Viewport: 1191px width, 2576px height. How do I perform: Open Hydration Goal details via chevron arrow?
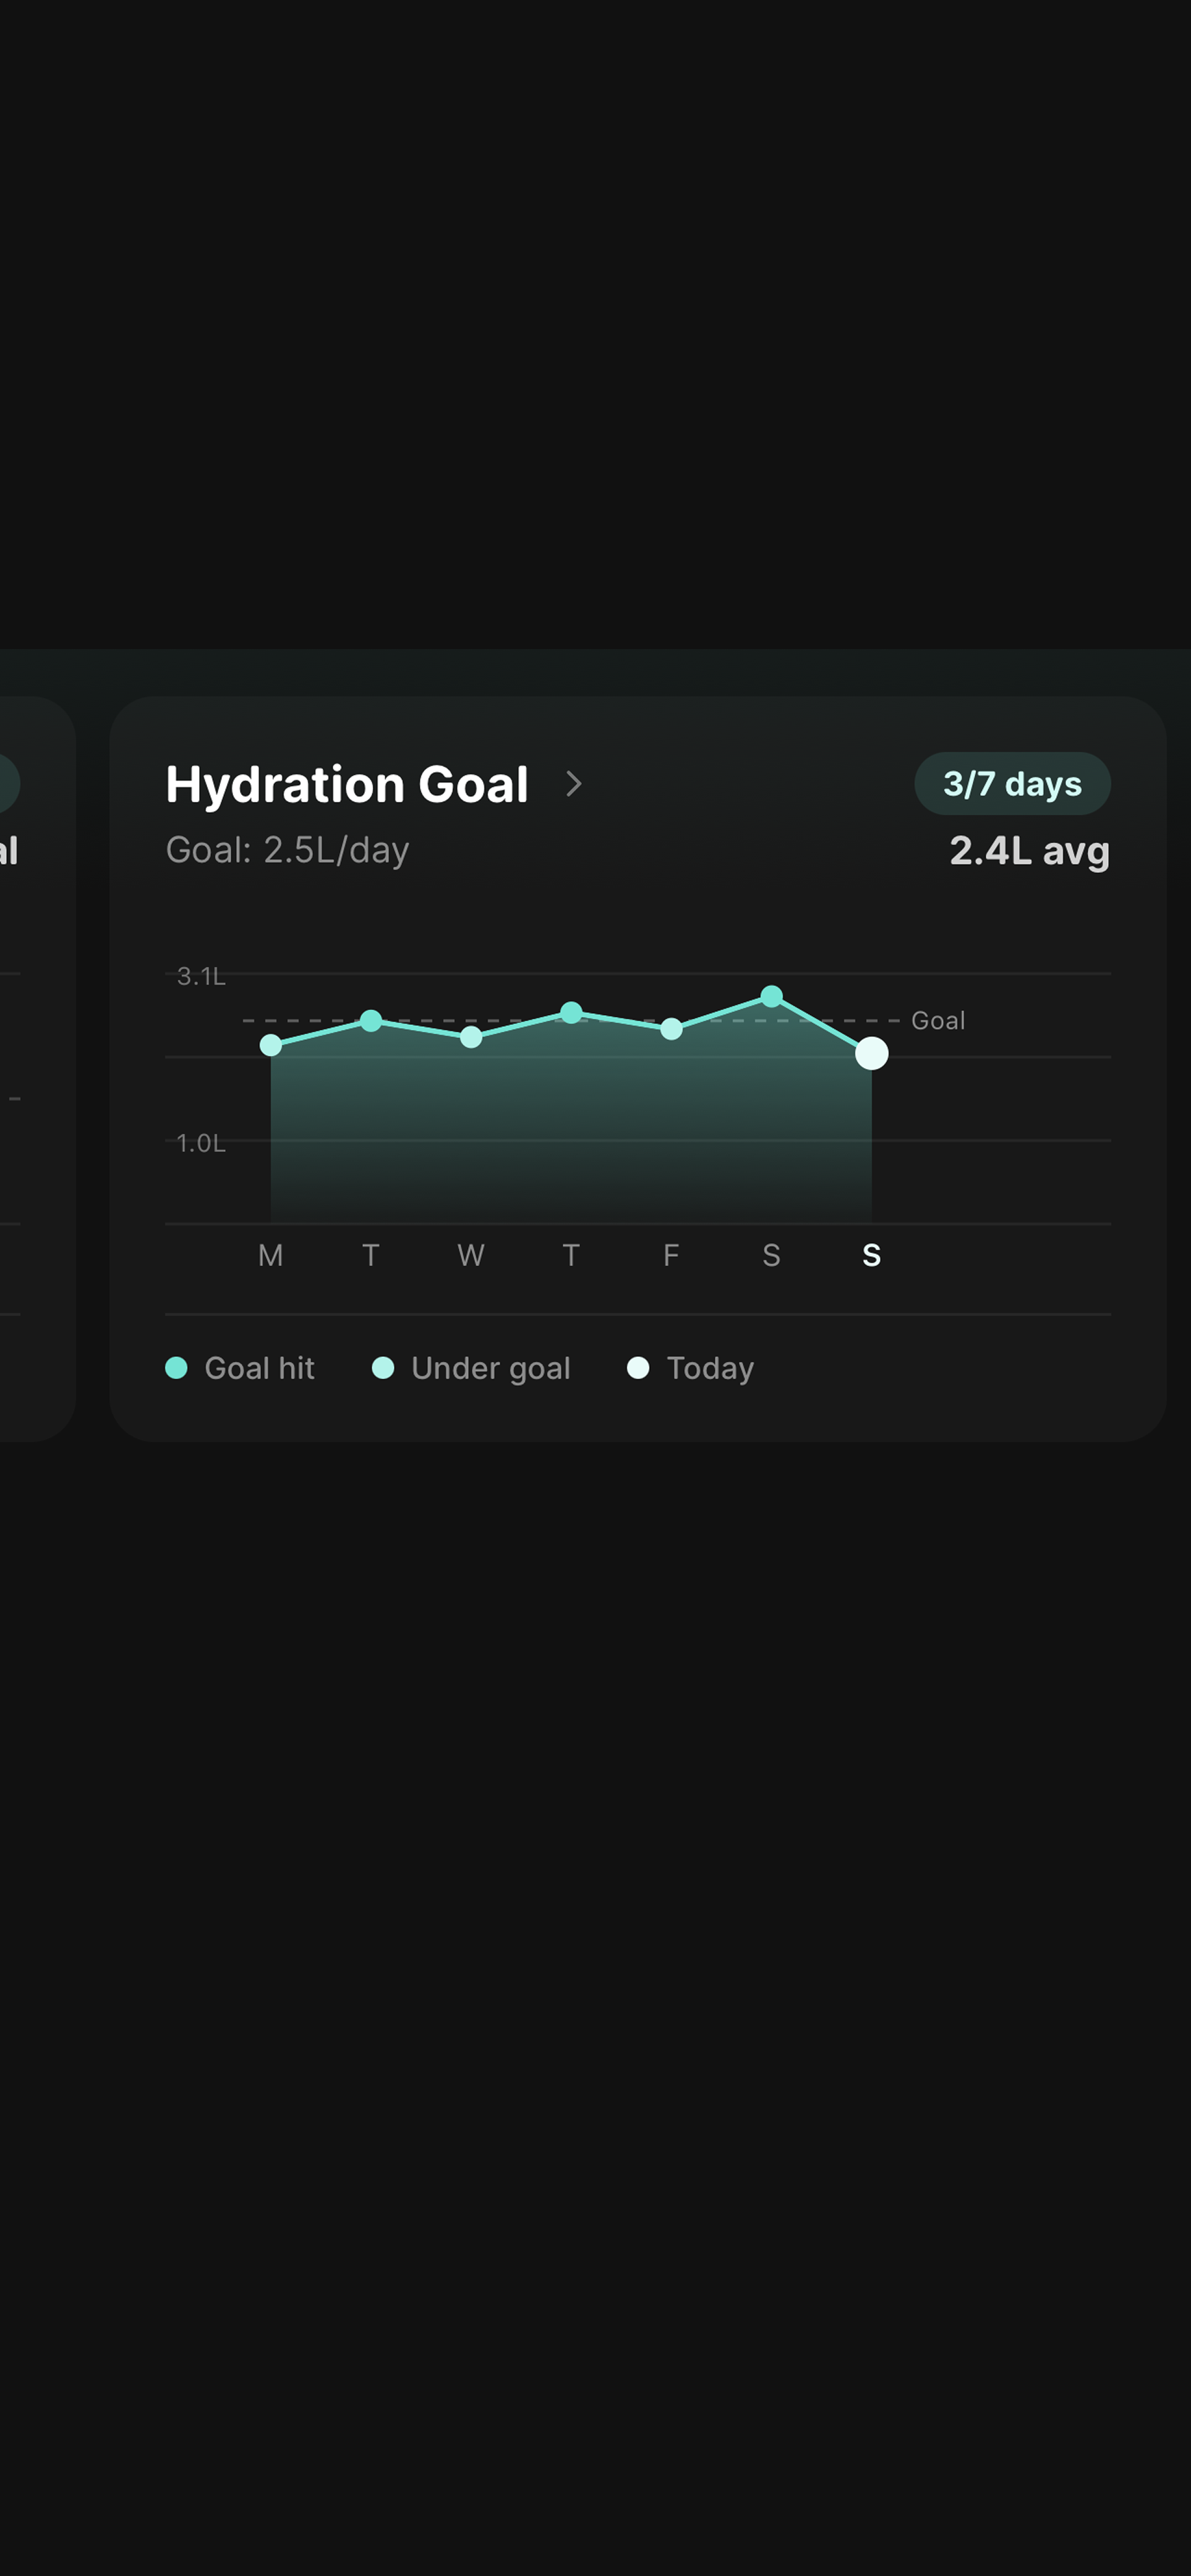pos(573,784)
